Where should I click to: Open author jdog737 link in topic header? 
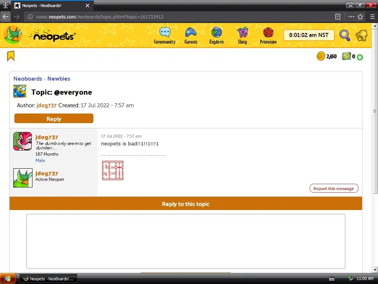[47, 105]
